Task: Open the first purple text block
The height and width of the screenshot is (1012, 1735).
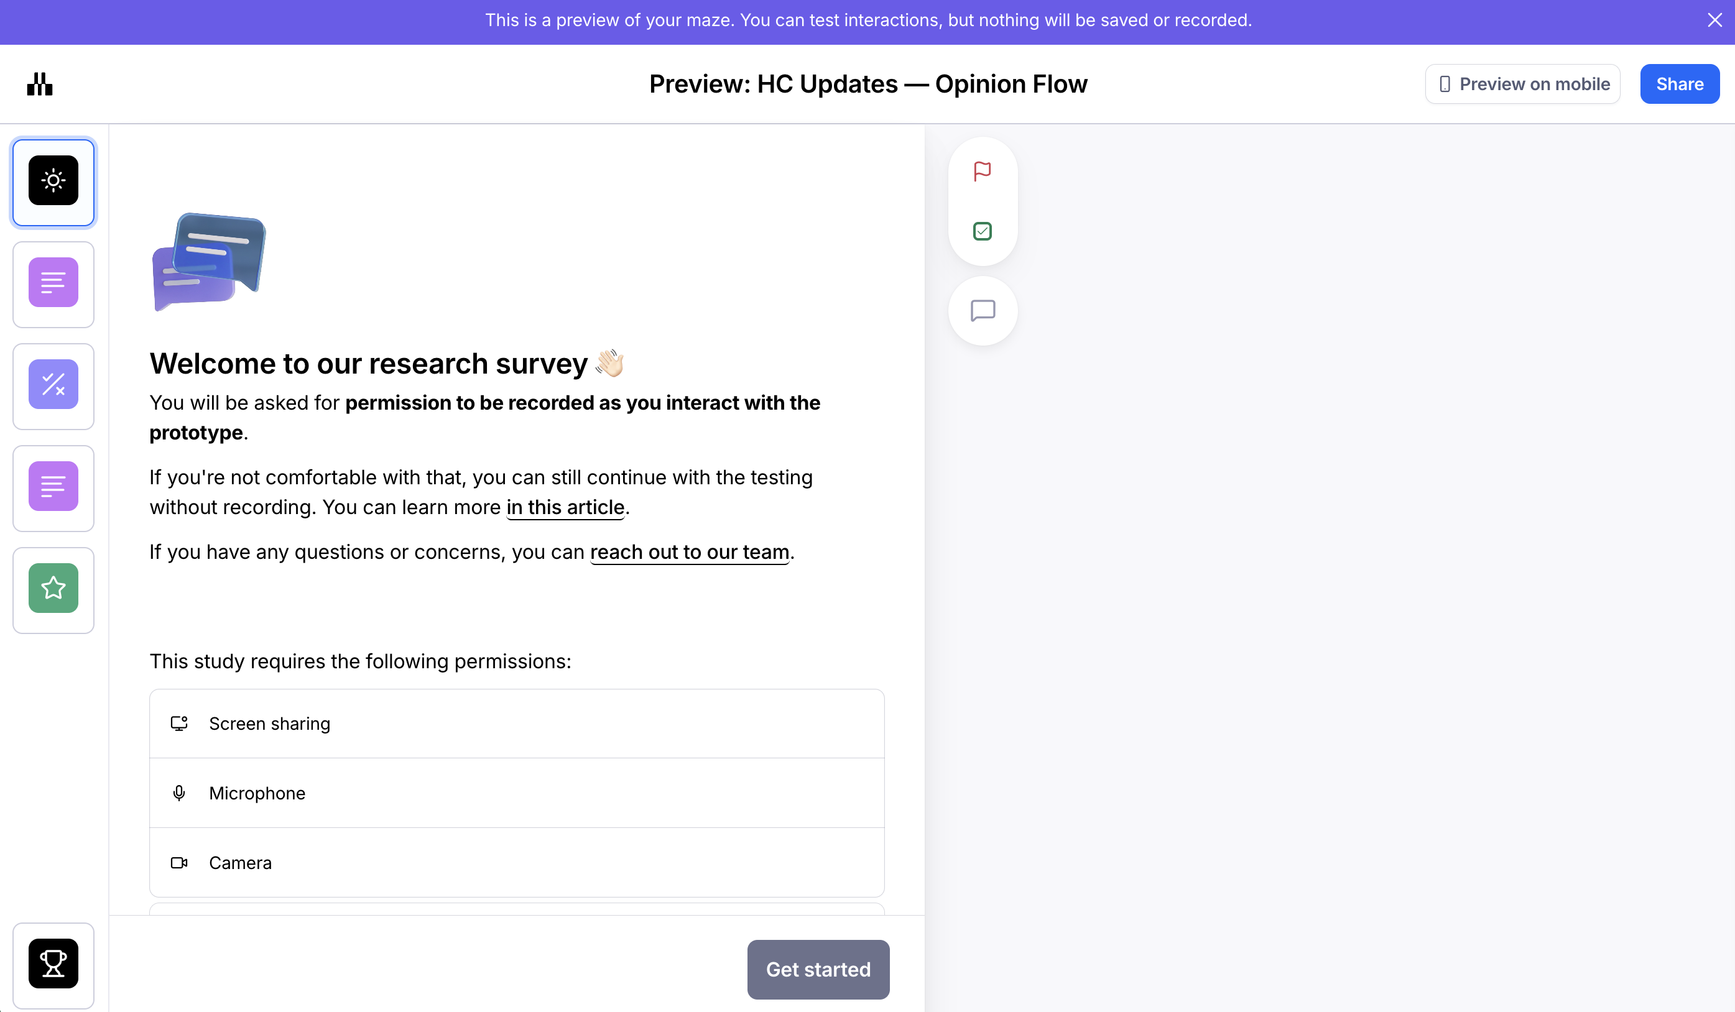Action: (53, 283)
